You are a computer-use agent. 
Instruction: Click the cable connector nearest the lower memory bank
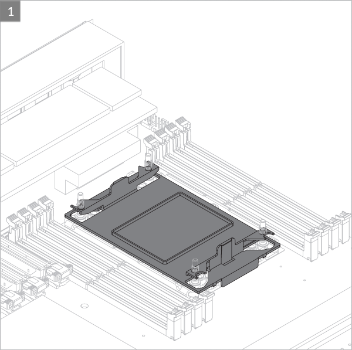coord(59,273)
